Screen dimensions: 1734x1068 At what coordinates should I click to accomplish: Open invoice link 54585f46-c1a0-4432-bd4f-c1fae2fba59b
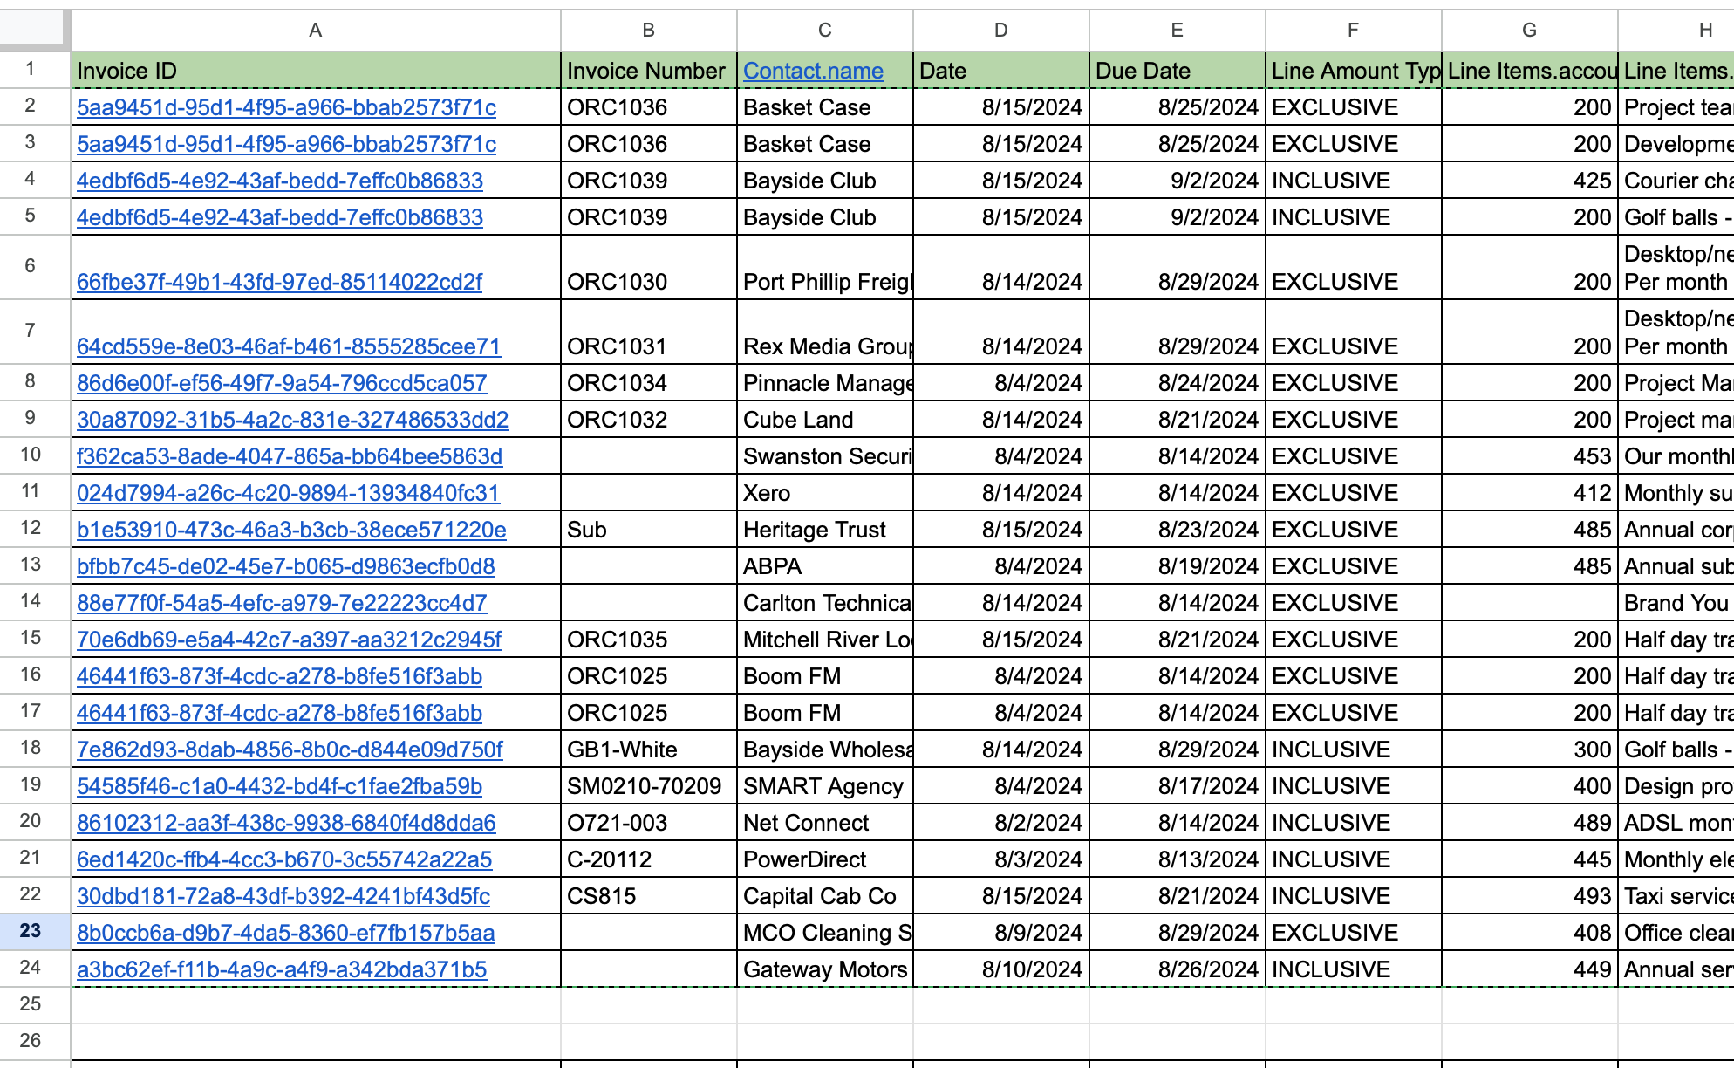(x=279, y=786)
